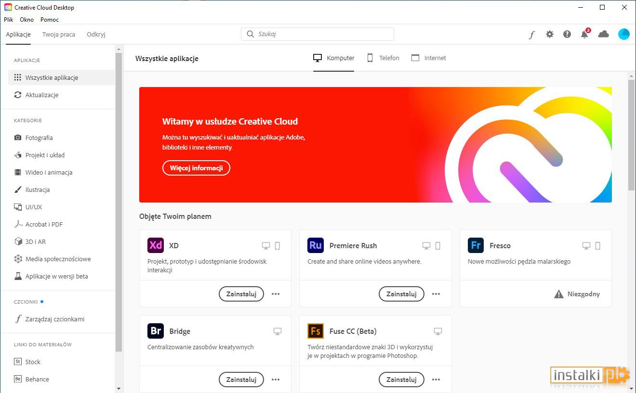Open more options for Fuse CC
Image resolution: width=636 pixels, height=393 pixels.
(436, 380)
